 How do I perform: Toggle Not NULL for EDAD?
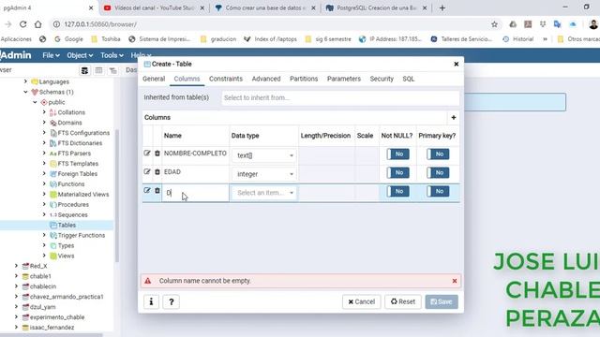click(x=397, y=172)
